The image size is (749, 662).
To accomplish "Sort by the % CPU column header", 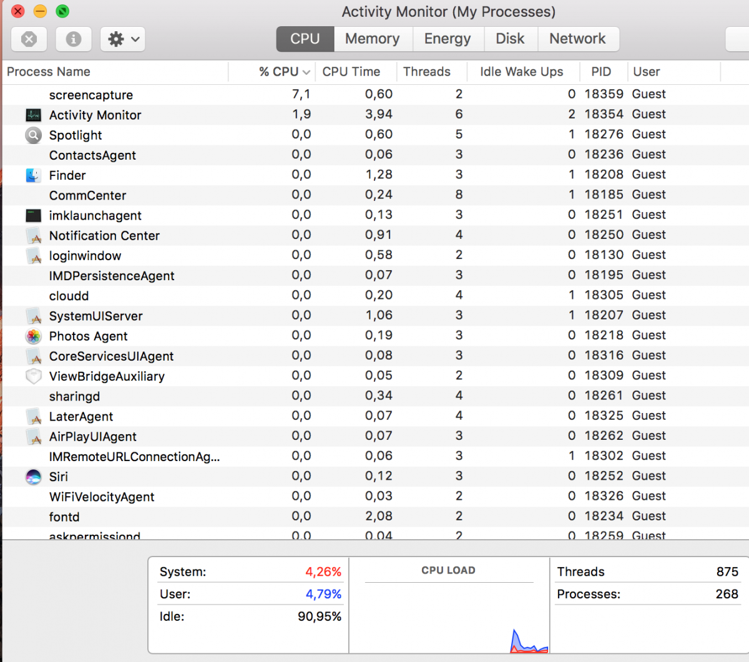I will tap(272, 72).
